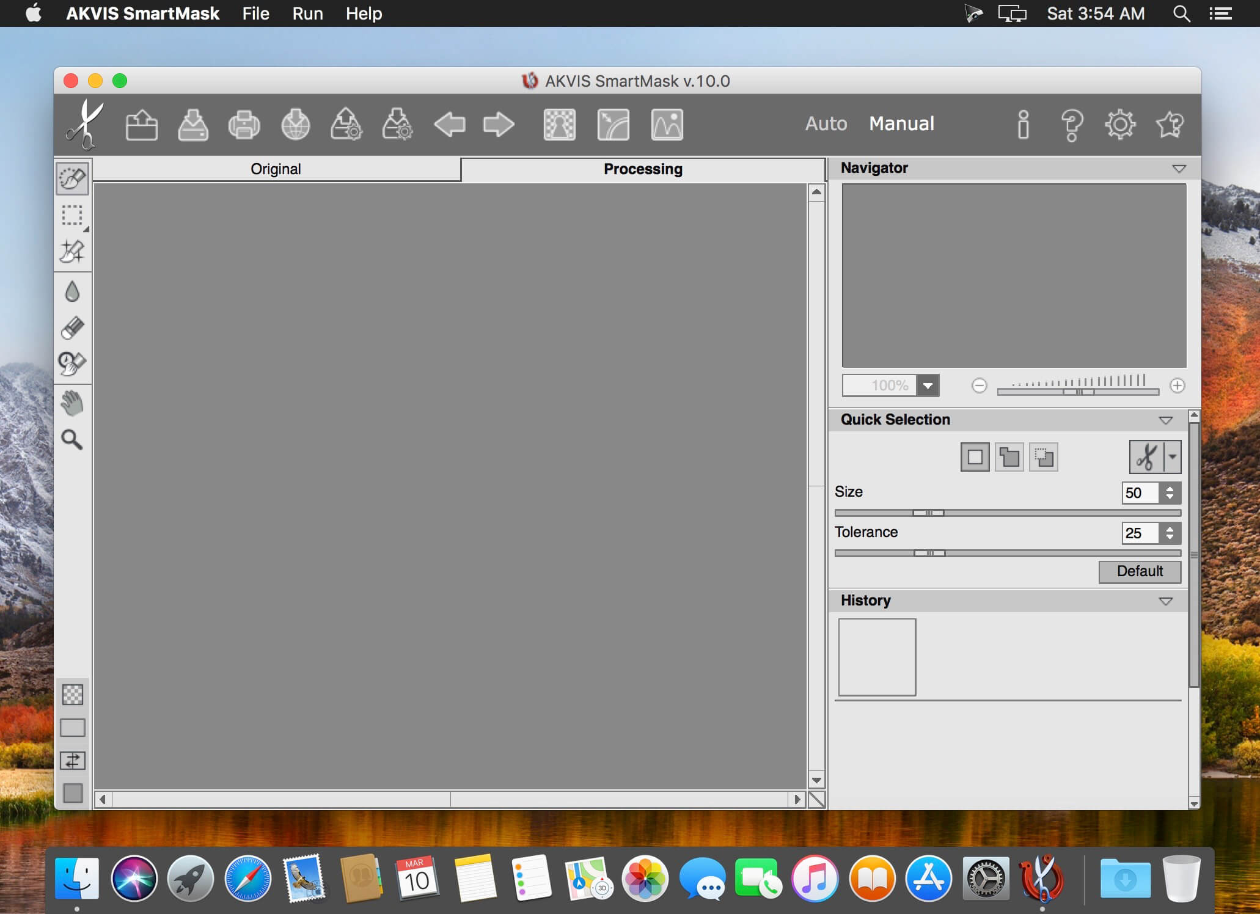The image size is (1260, 914).
Task: Click the swap arrows button in left toolbar
Action: click(x=73, y=761)
